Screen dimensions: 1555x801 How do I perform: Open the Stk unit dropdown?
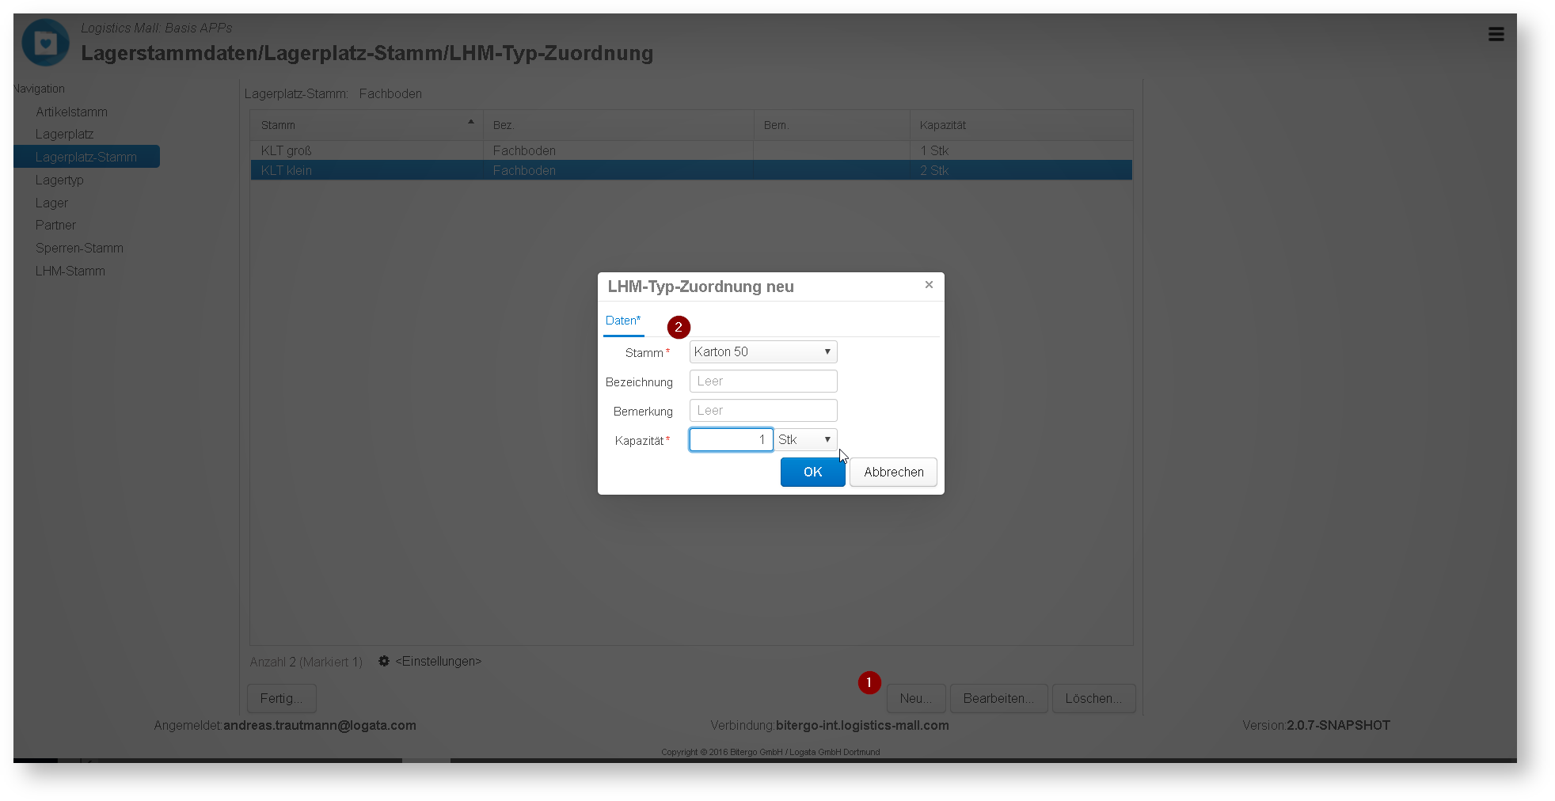click(806, 440)
